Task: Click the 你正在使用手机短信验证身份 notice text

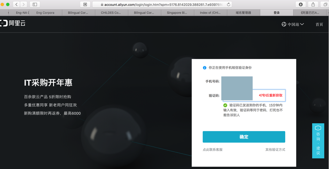Action: point(230,67)
